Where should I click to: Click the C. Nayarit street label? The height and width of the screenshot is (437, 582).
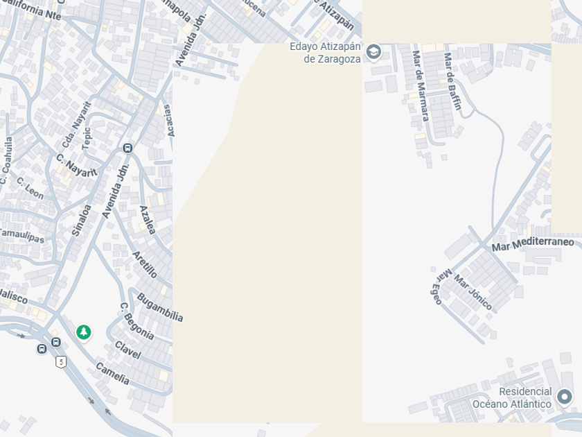click(x=76, y=166)
